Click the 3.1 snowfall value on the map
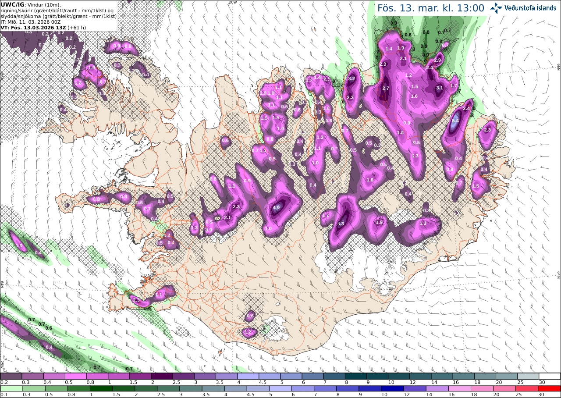Screen dimensions: 561x398 [x=440, y=88]
